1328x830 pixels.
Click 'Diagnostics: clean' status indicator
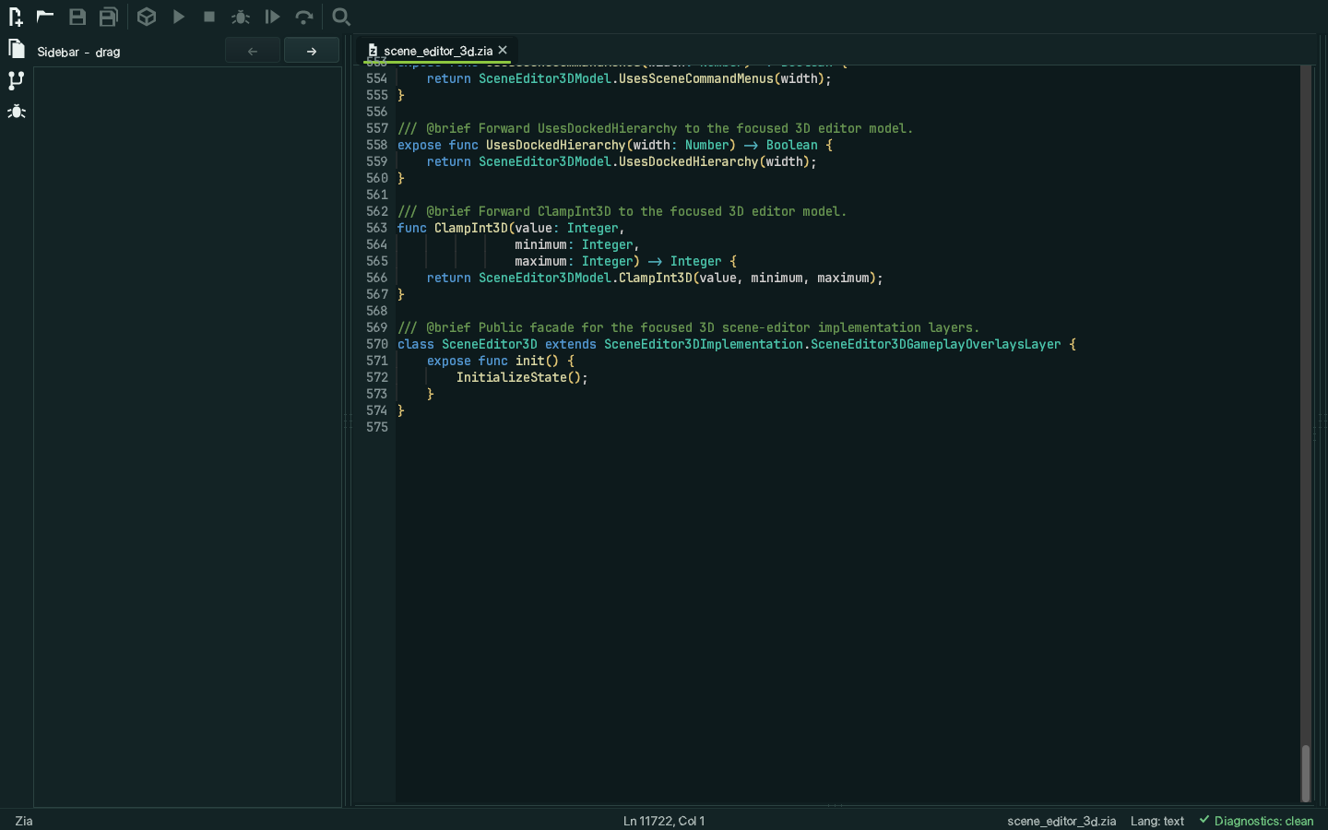click(x=1256, y=821)
